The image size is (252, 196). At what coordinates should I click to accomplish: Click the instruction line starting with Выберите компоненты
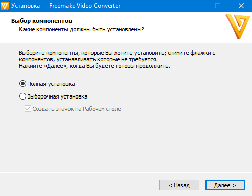117,53
